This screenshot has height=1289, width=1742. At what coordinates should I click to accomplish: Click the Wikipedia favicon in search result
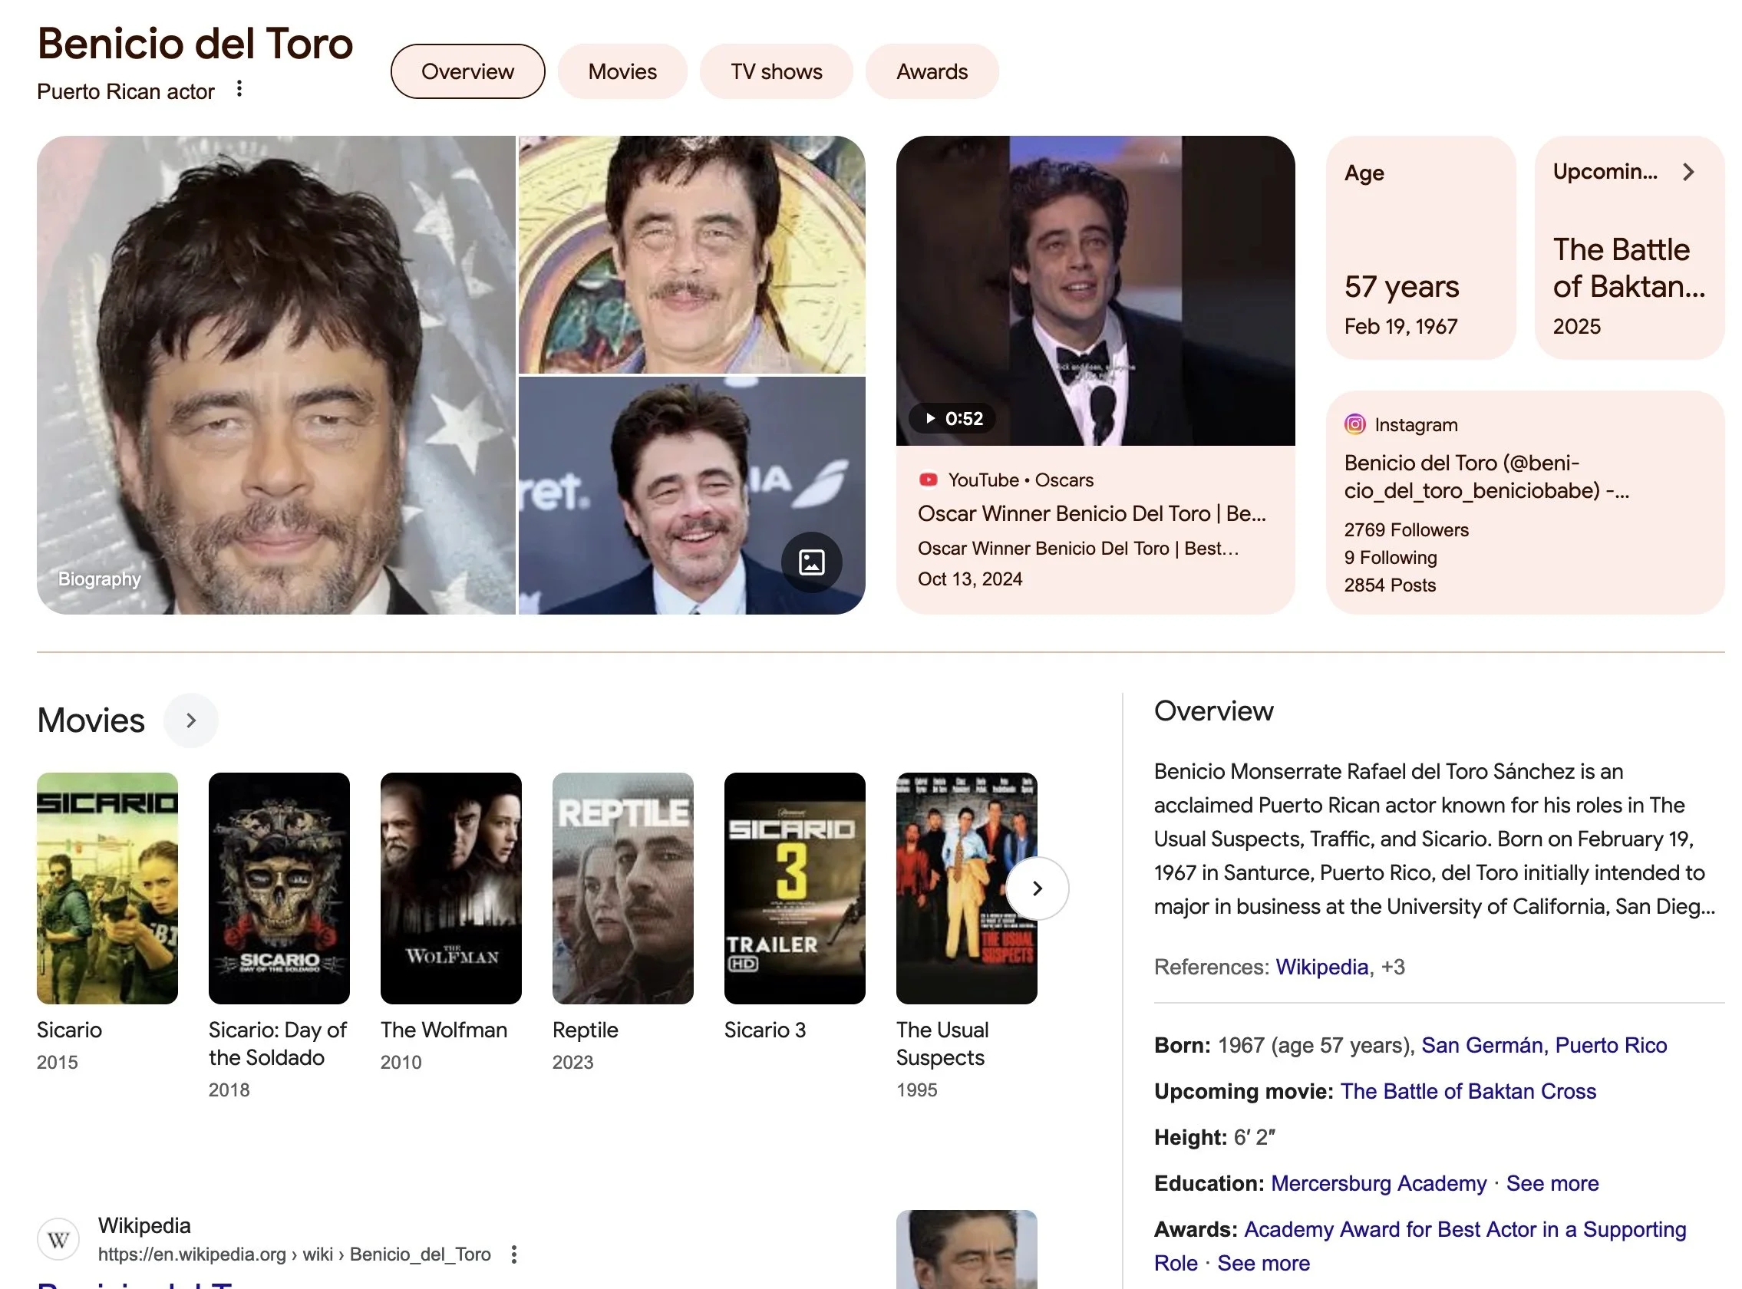[x=58, y=1239]
